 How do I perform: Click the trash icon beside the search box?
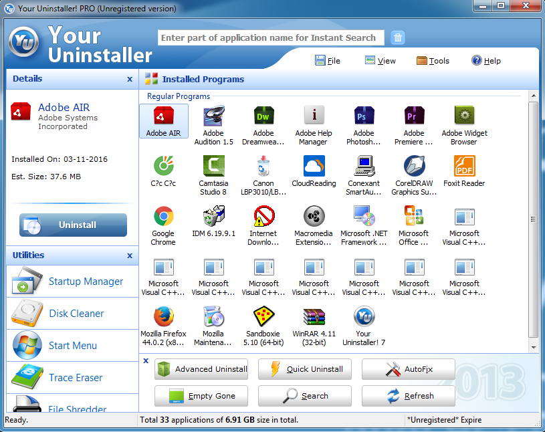(x=398, y=37)
